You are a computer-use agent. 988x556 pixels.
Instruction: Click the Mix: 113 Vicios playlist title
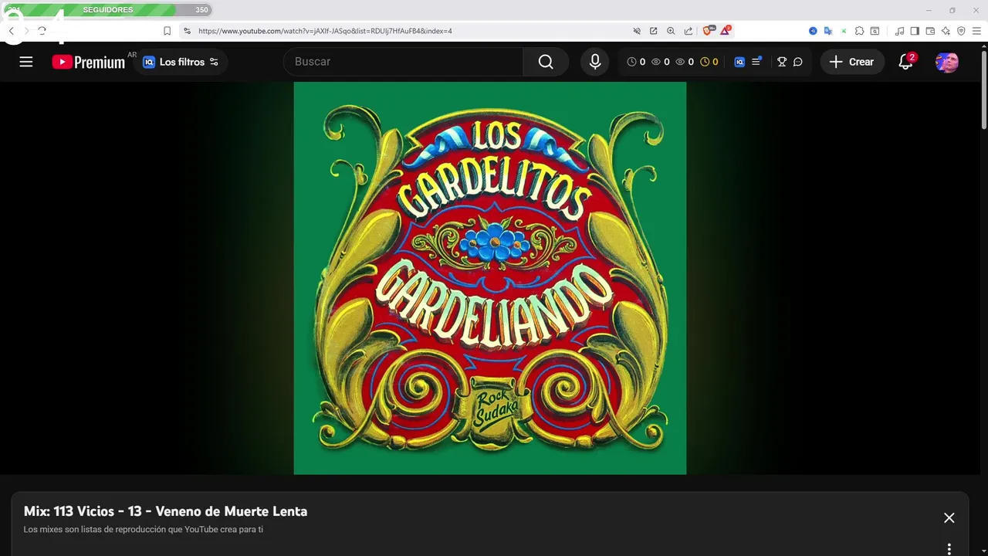click(165, 511)
